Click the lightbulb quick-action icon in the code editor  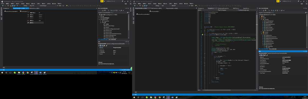(202, 35)
